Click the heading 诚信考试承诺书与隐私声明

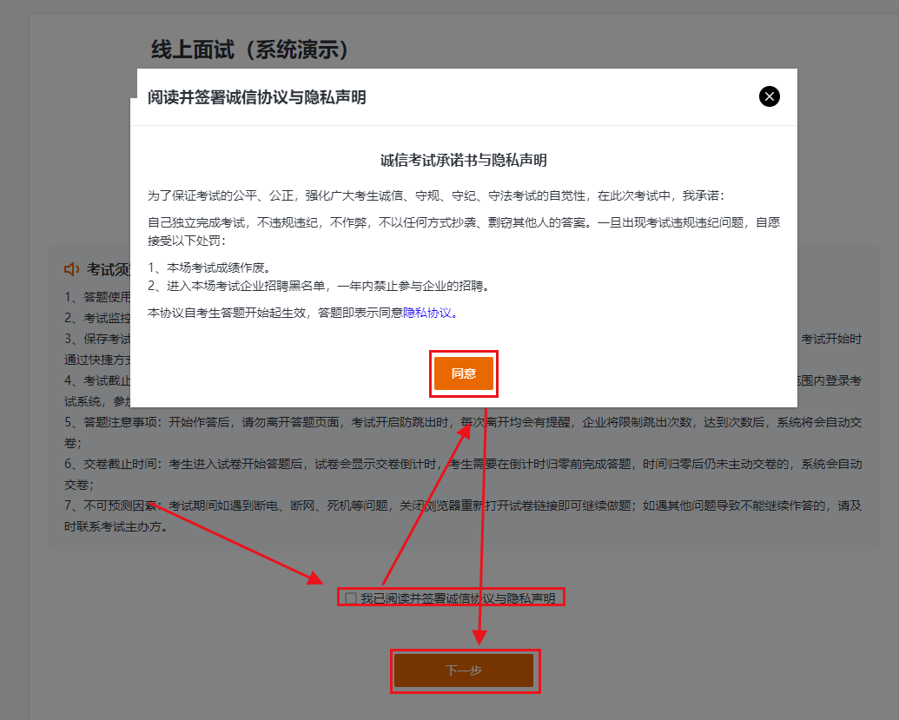click(x=463, y=160)
